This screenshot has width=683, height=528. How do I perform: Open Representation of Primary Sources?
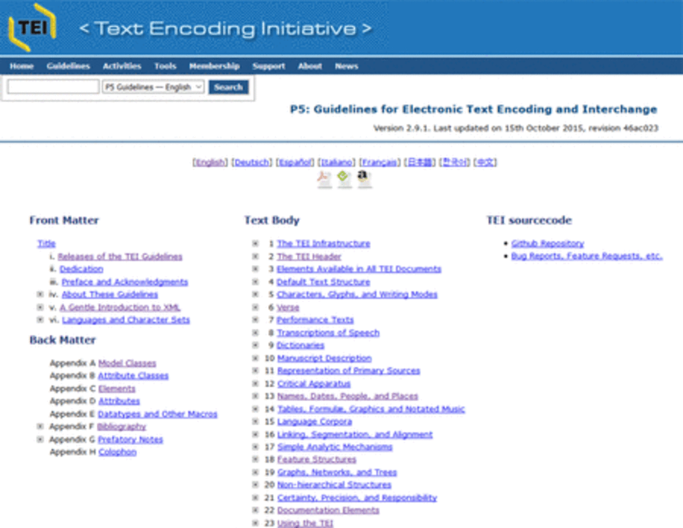[349, 371]
